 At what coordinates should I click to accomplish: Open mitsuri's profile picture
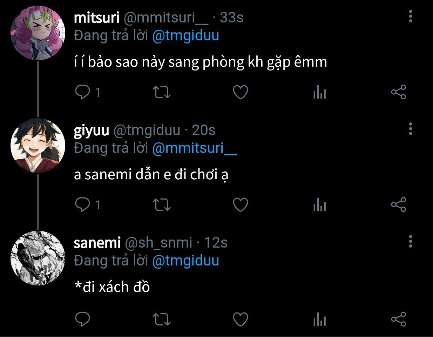pos(38,33)
